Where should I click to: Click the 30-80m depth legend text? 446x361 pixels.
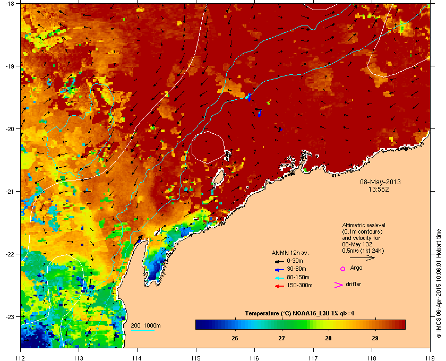(296, 269)
